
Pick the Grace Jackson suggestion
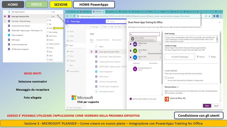click(143, 39)
